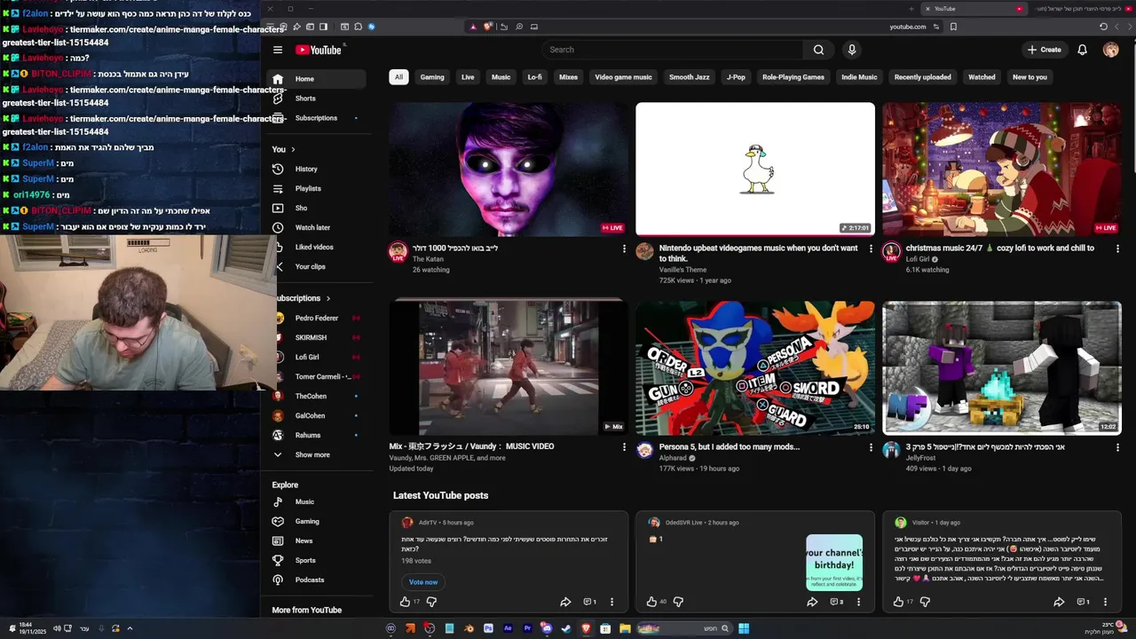Open the channel birthday post image

pyautogui.click(x=834, y=563)
